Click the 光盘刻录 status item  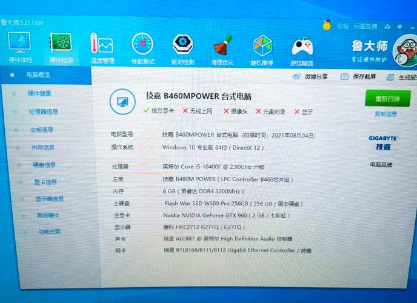(x=270, y=112)
